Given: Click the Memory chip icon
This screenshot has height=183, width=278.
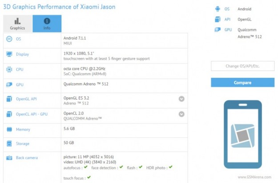Looking at the screenshot, I should (x=9, y=129).
